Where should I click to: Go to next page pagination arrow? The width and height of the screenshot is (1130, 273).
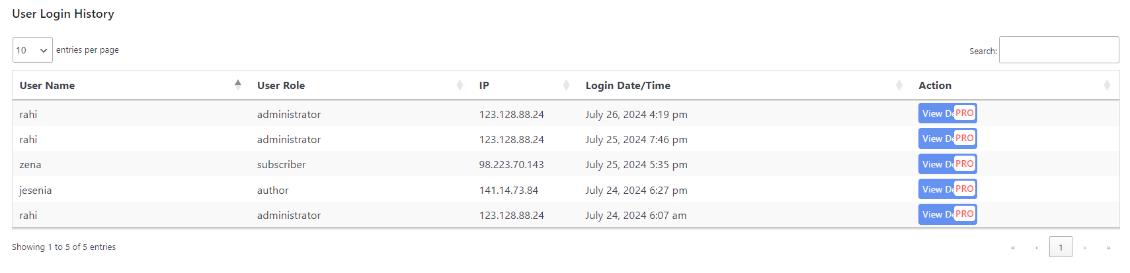pos(1084,247)
